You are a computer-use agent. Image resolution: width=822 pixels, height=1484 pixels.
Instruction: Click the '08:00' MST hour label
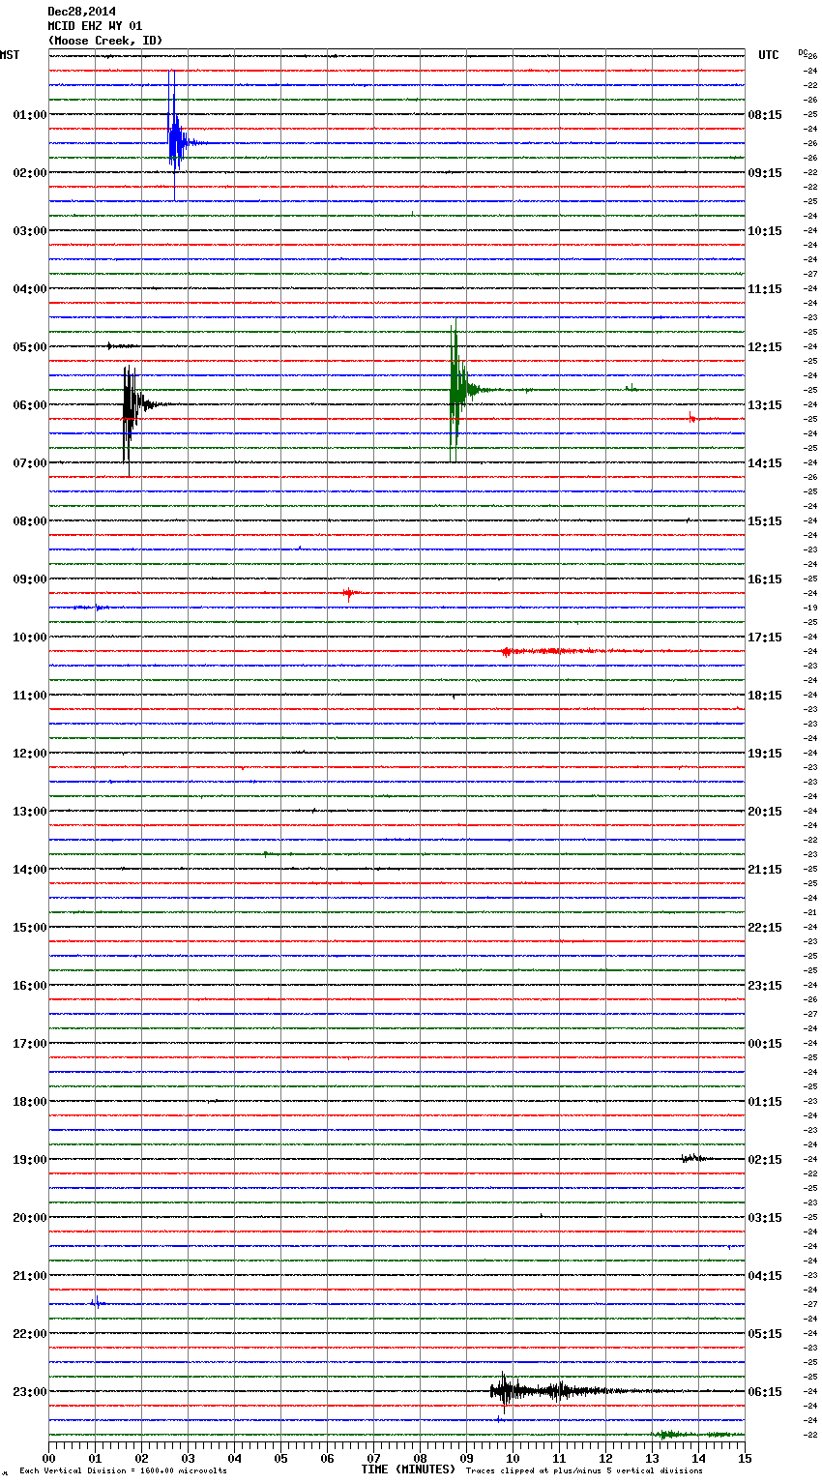pyautogui.click(x=30, y=520)
